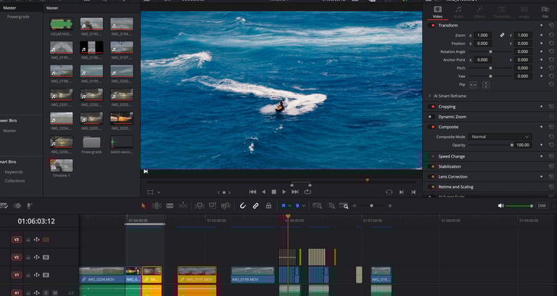Click the Replace Clip icon

[226, 206]
